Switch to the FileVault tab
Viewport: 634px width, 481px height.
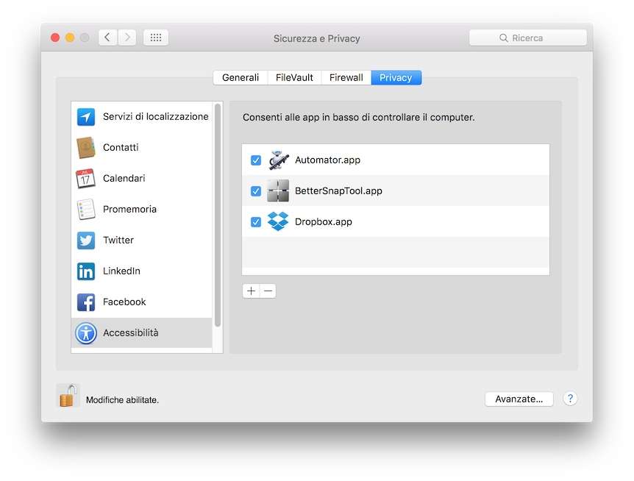294,78
